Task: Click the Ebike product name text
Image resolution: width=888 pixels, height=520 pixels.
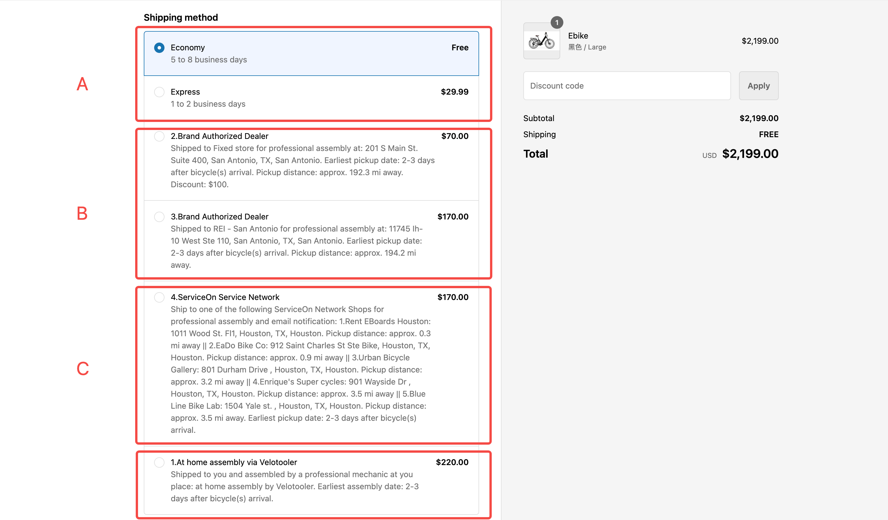Action: pyautogui.click(x=578, y=36)
